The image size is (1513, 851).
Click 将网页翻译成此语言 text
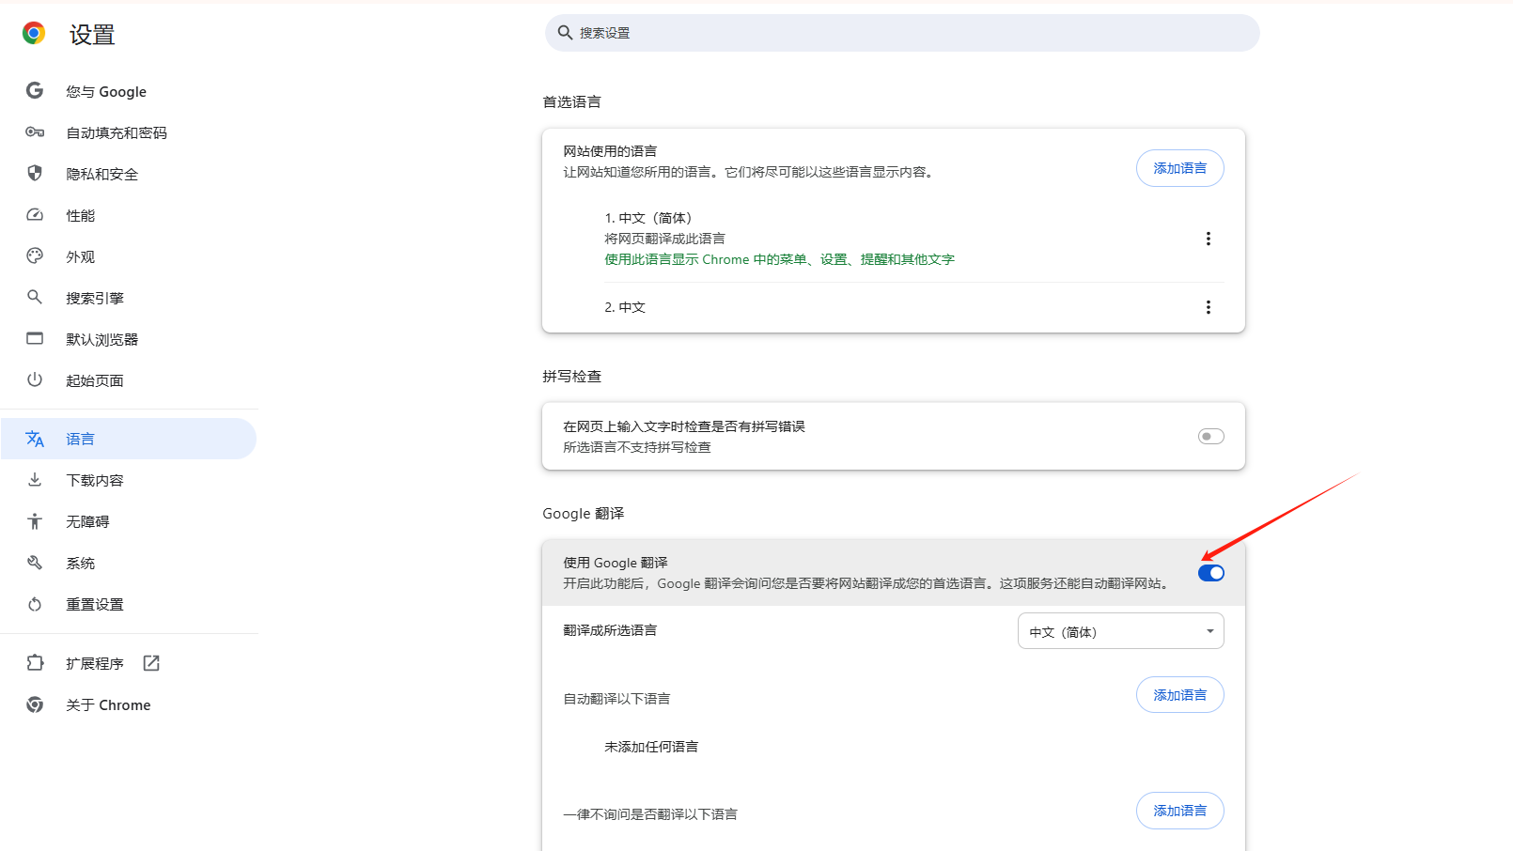coord(665,239)
